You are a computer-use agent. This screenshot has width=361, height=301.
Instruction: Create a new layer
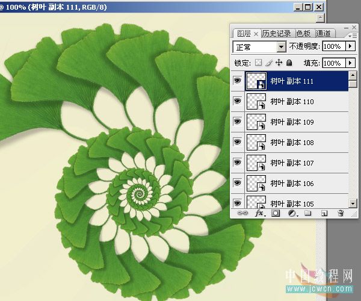[324, 214]
